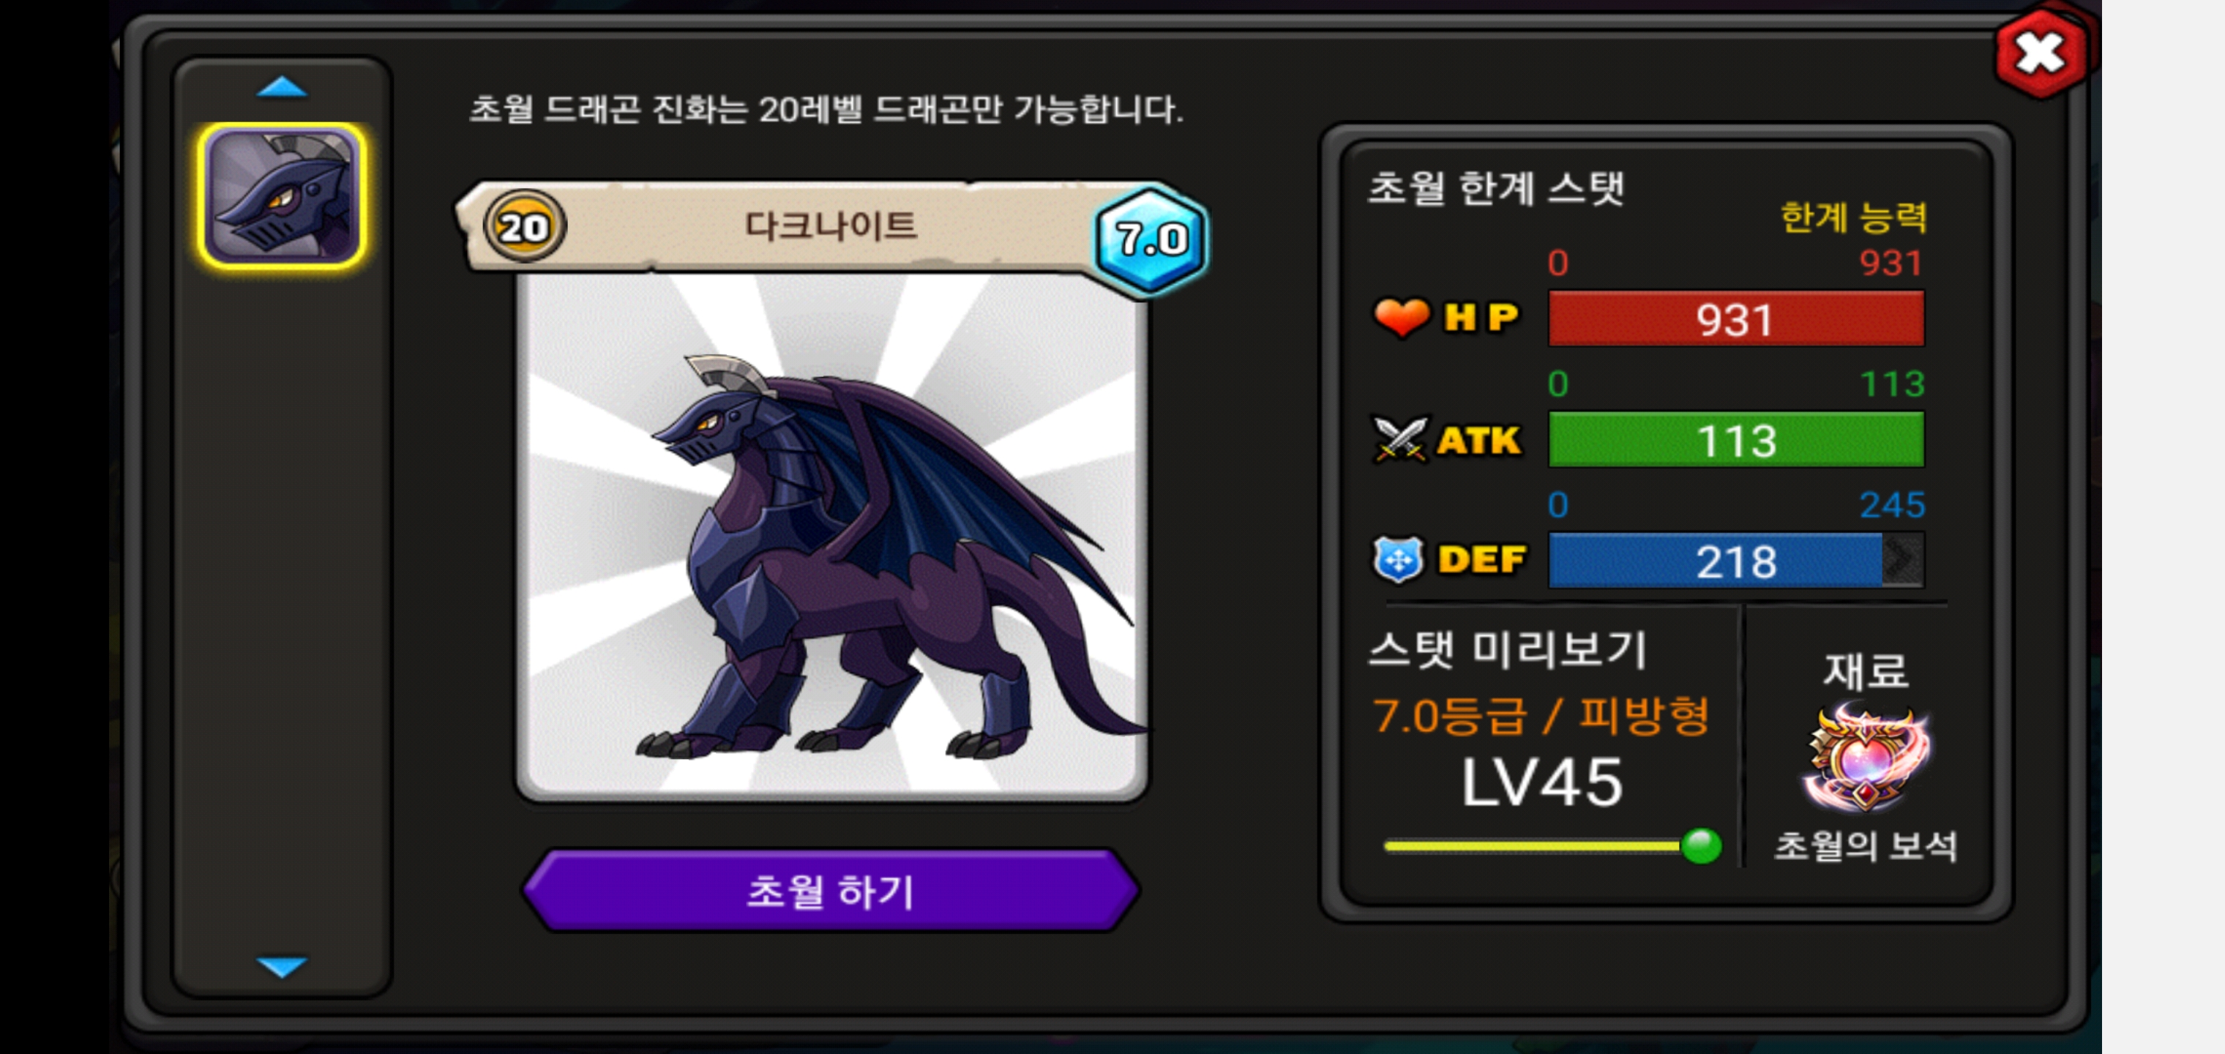Click the dark arrow at DEF bar end
2225x1054 pixels.
[x=1903, y=561]
